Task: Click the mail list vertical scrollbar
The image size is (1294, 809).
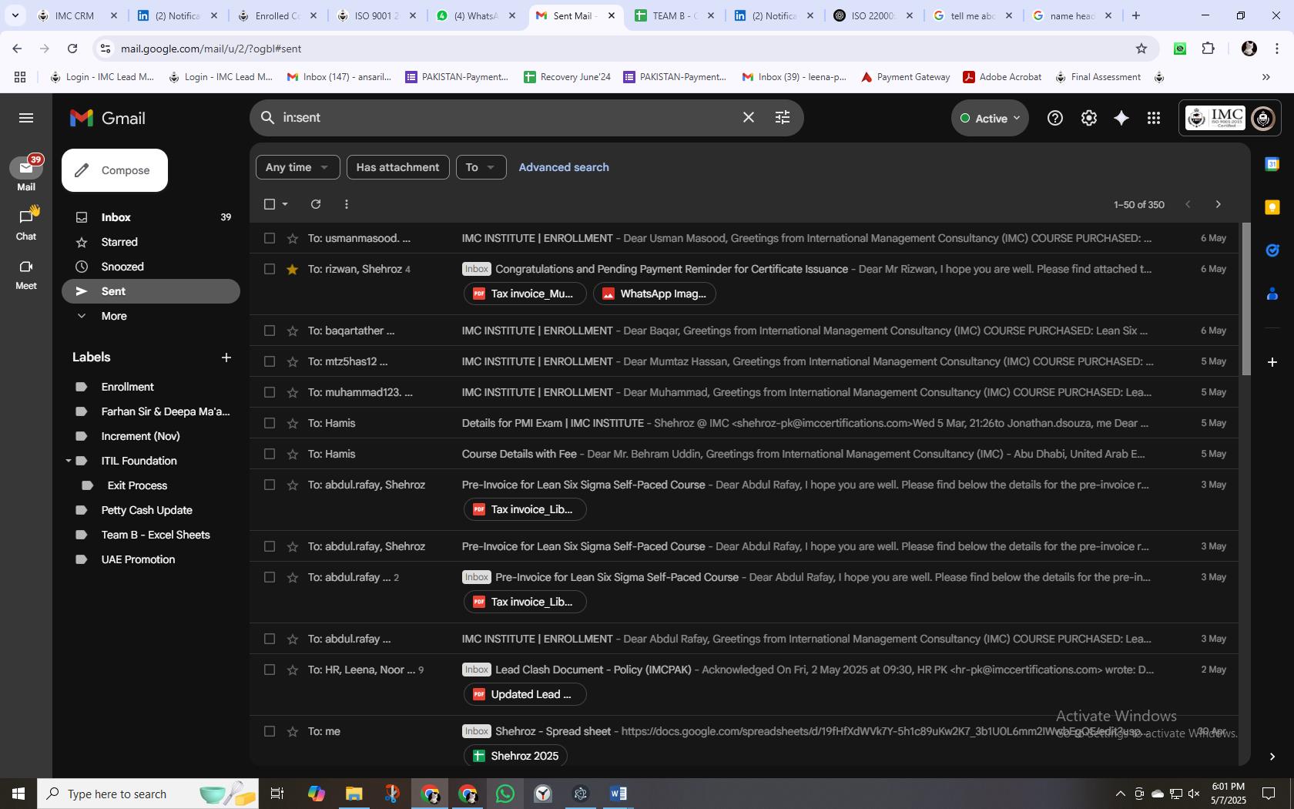Action: pos(1245,299)
